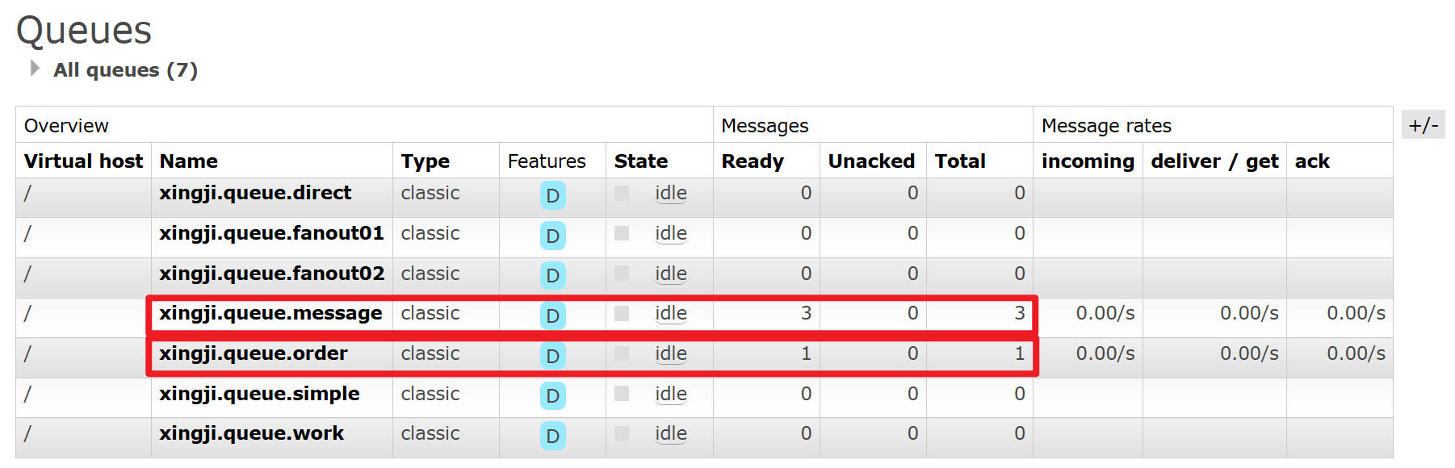Screen dimensions: 1455x468
Task: Sort queues by Virtual host column
Action: [x=83, y=161]
